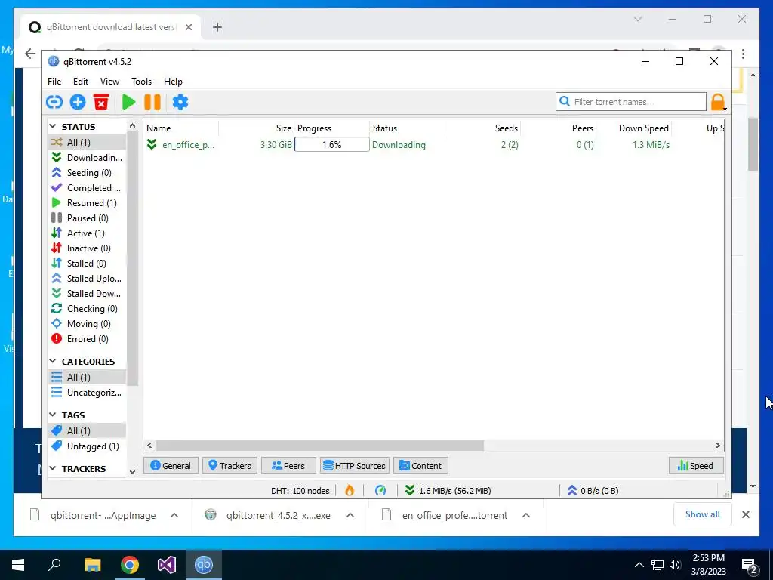Click the red Remove torrent trash icon
This screenshot has height=580, width=773.
click(101, 102)
